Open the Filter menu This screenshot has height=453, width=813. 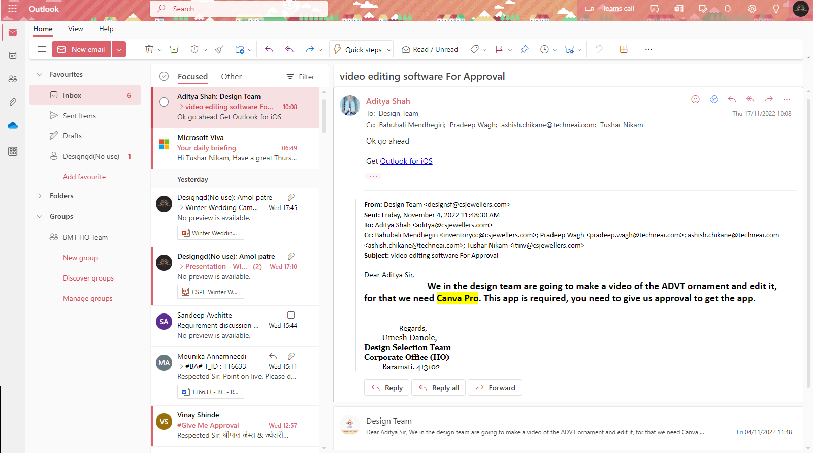[x=301, y=77]
